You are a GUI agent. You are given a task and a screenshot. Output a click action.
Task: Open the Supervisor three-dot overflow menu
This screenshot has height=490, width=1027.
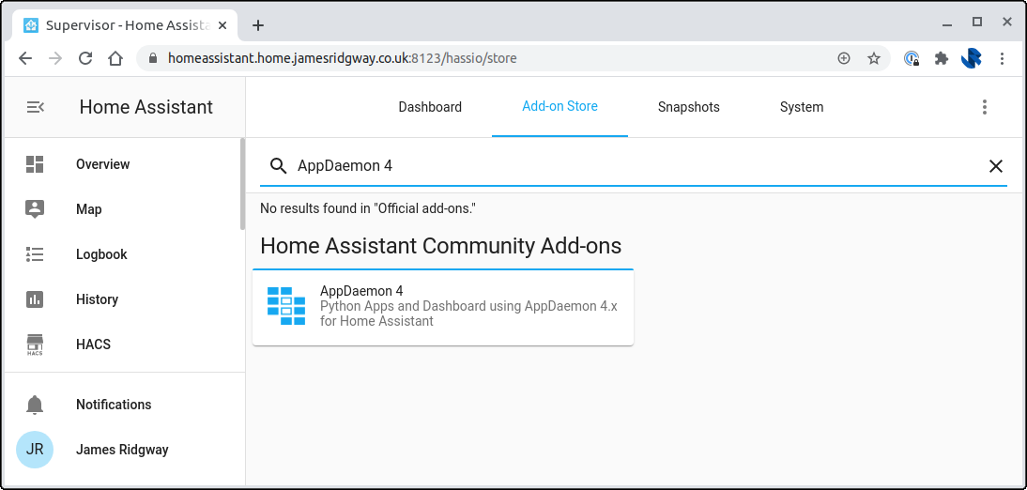click(x=985, y=107)
